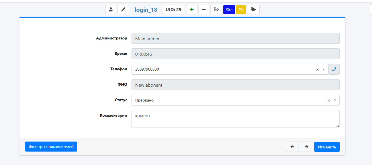
Task: Go forward with the right arrow button
Action: point(307,147)
